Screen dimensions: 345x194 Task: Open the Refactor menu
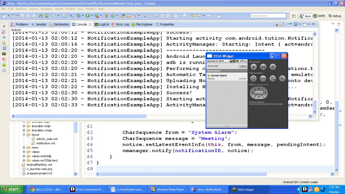point(21,9)
